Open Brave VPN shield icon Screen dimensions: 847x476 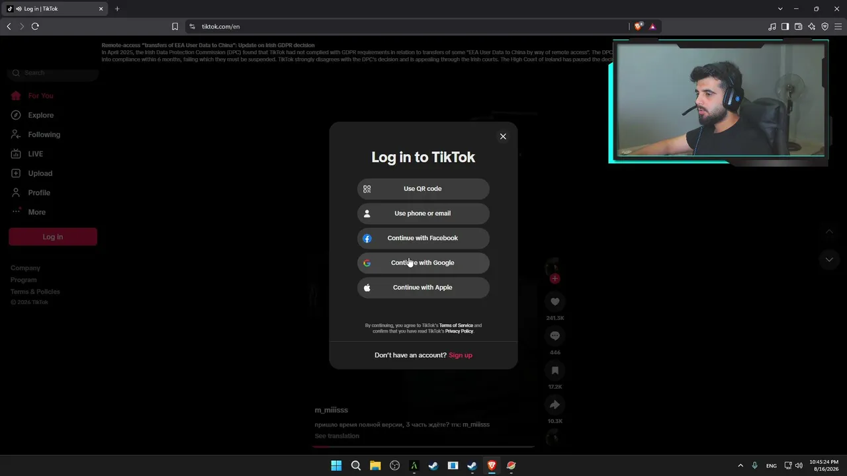point(825,26)
